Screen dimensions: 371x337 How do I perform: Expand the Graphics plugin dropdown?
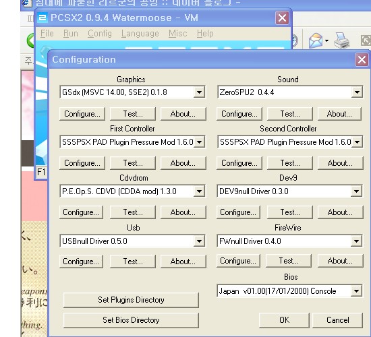[x=199, y=92]
